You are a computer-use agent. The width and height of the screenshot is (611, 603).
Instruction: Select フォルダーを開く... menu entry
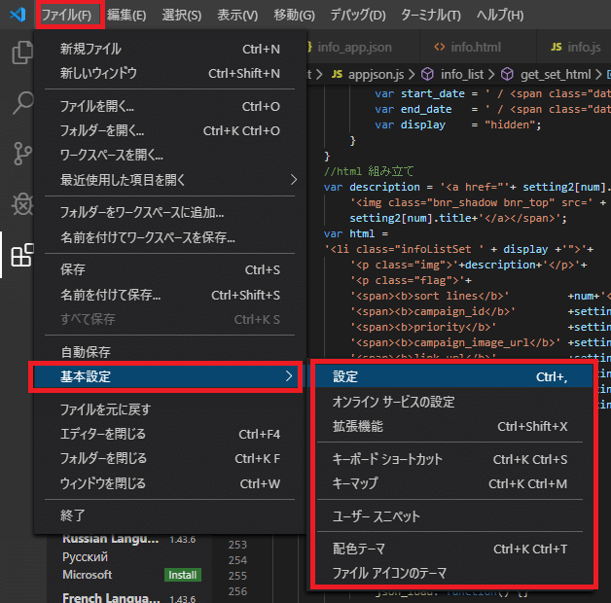[170, 131]
